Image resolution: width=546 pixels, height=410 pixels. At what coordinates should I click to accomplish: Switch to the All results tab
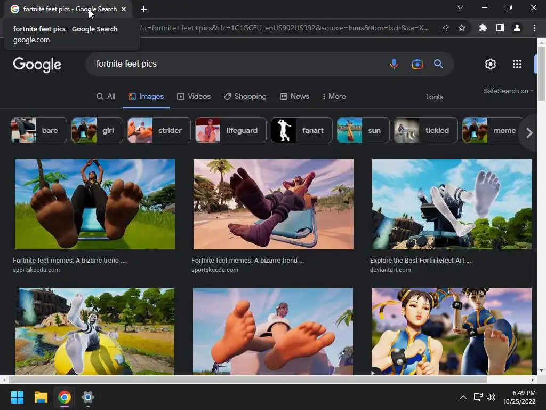[x=106, y=97]
